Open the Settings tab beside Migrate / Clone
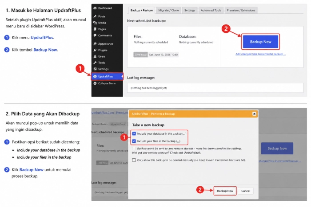311x207 pixels. tap(190, 10)
